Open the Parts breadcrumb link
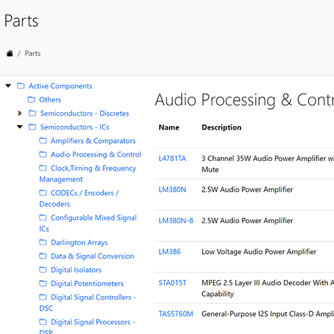Viewport: 334px width, 334px height. pos(33,53)
